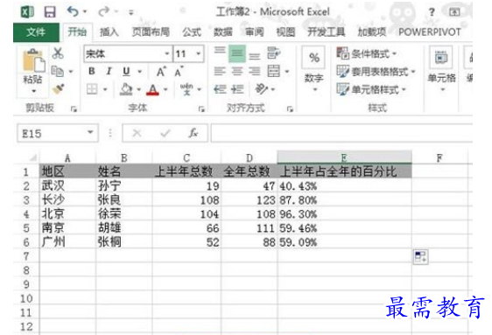
Task: Toggle Align Left
Action: pos(220,72)
